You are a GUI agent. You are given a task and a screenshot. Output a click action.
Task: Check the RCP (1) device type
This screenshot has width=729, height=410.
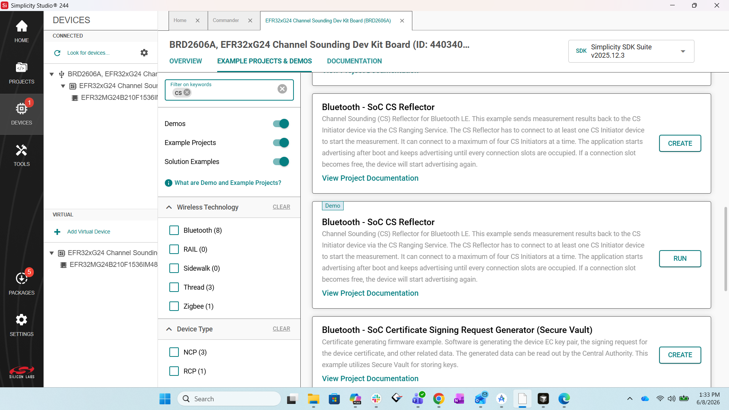coord(174,371)
